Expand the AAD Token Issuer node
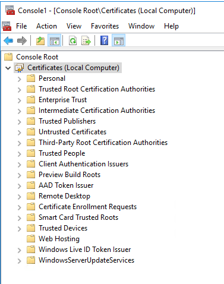This screenshot has width=224, height=284. coord(19,186)
